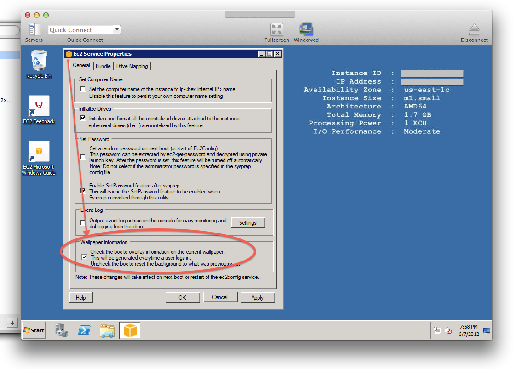Expand the Quick Connect dropdown arrow
Screen dimensions: 516x369
click(117, 29)
